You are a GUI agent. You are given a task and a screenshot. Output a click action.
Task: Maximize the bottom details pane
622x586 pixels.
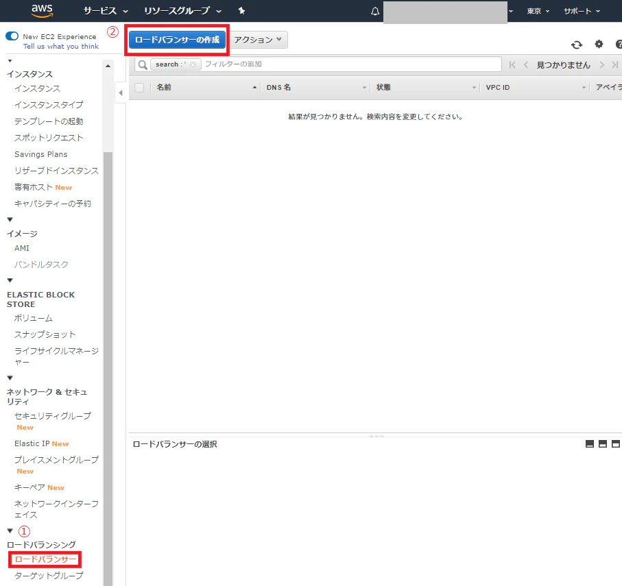pos(615,443)
